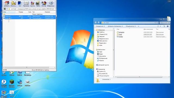
Task: Open Добавить в библиотеку dropdown
Action: point(115,26)
